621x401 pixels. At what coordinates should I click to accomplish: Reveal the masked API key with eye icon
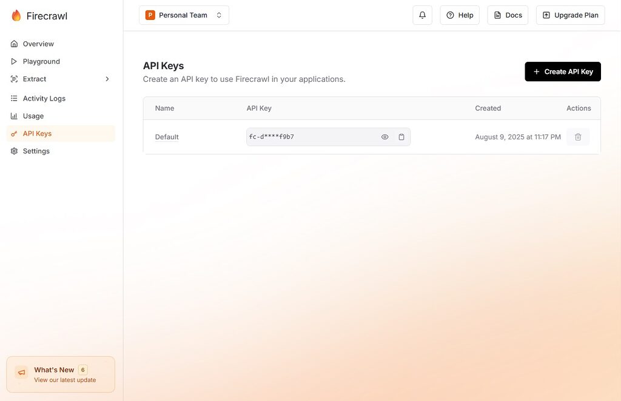(x=384, y=137)
